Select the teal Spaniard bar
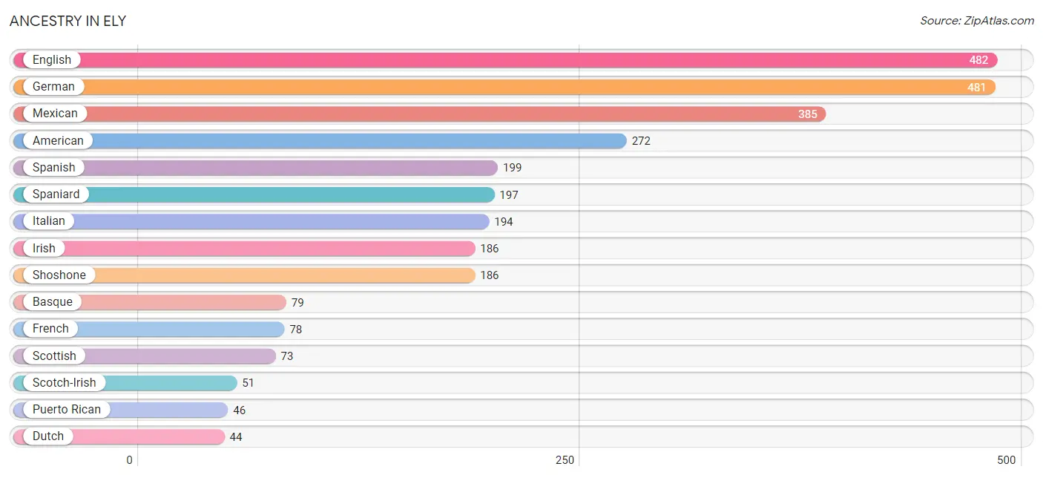This screenshot has width=1043, height=478. click(254, 194)
